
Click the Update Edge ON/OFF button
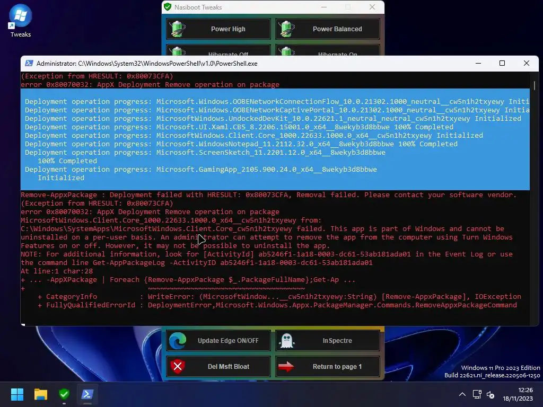(x=218, y=341)
